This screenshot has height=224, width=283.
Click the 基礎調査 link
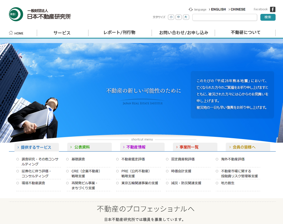click(79, 159)
